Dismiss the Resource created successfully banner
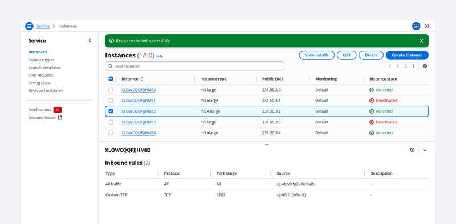 coord(421,40)
